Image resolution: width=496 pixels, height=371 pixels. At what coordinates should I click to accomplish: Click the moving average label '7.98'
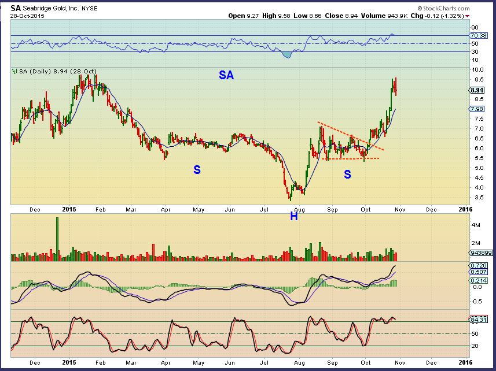pyautogui.click(x=477, y=109)
